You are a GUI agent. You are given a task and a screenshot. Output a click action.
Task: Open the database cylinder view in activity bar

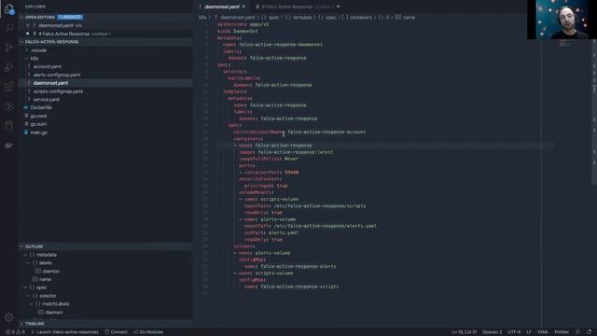click(8, 126)
